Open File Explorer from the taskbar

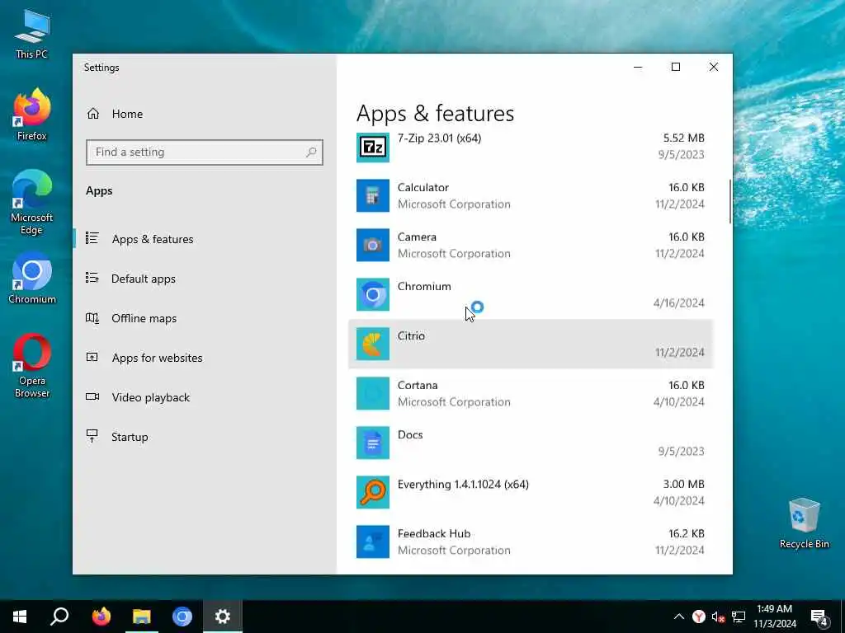[142, 617]
